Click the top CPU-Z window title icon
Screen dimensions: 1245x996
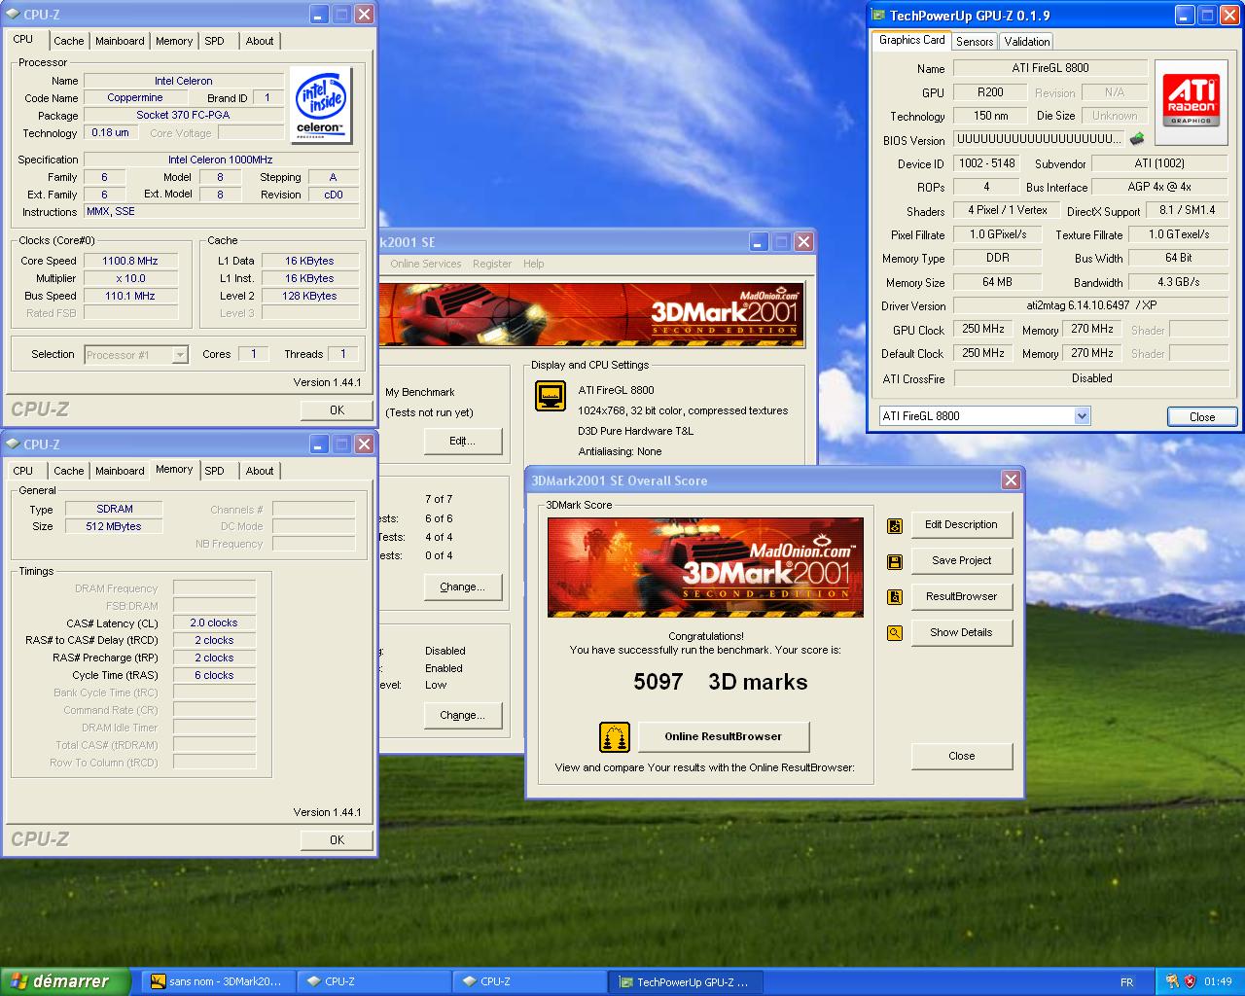pyautogui.click(x=13, y=14)
